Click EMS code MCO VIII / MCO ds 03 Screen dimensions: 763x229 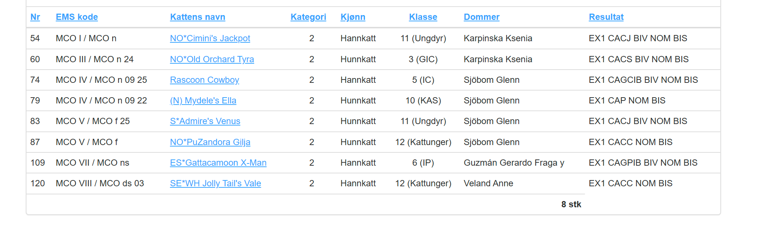point(100,183)
